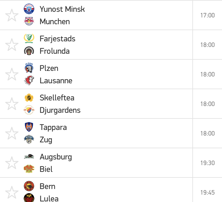Click the 19:30 start time for Augsburg match
Screen dimensions: 222x202
207,163
